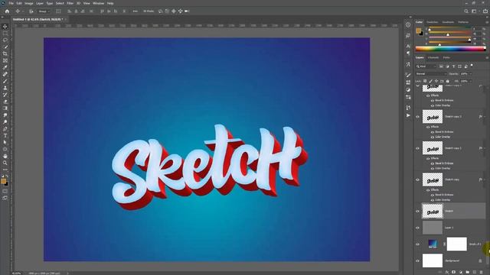
Task: Open the search icon at top right
Action: [466, 11]
